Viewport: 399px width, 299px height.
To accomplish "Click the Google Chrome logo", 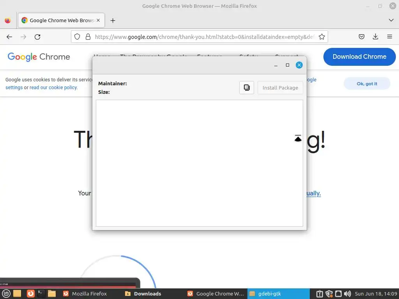I will coord(39,57).
